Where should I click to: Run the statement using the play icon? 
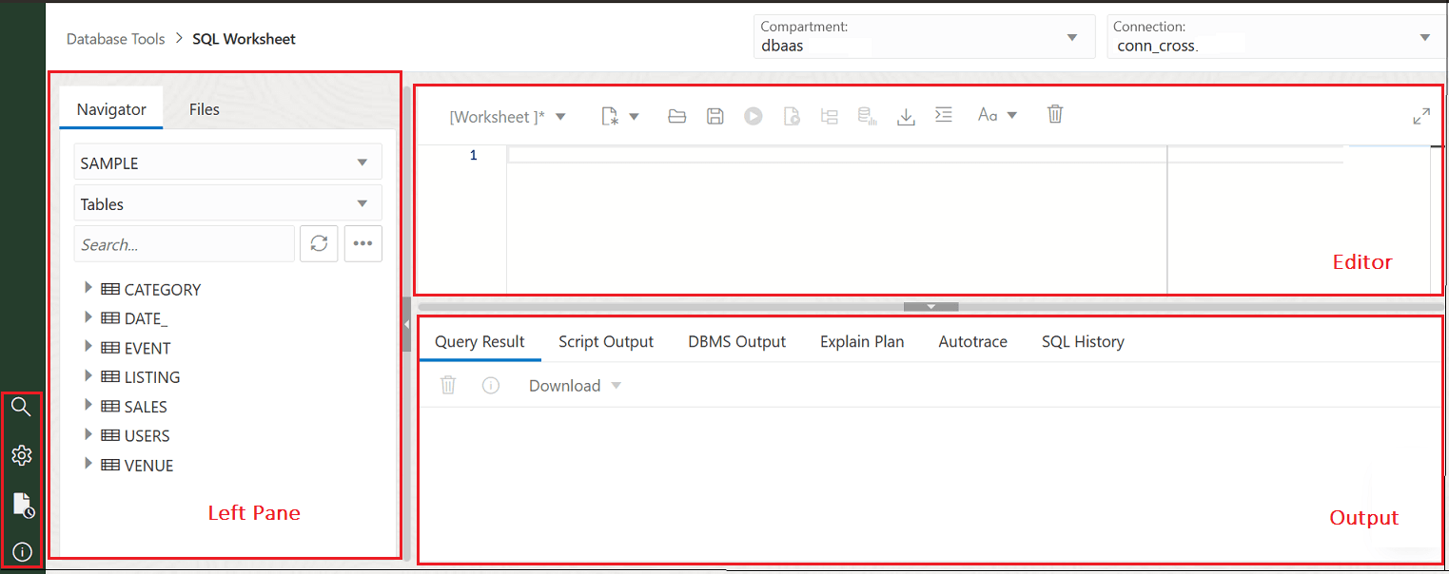coord(753,114)
